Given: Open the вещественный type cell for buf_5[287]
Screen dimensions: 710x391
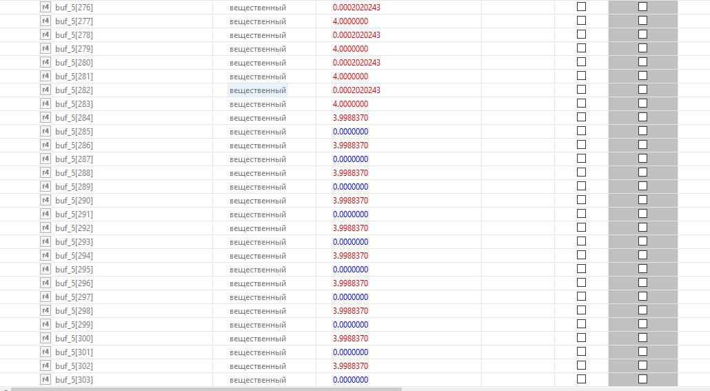Looking at the screenshot, I should 257,159.
